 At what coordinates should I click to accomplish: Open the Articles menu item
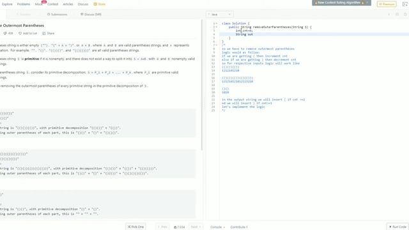tap(68, 4)
